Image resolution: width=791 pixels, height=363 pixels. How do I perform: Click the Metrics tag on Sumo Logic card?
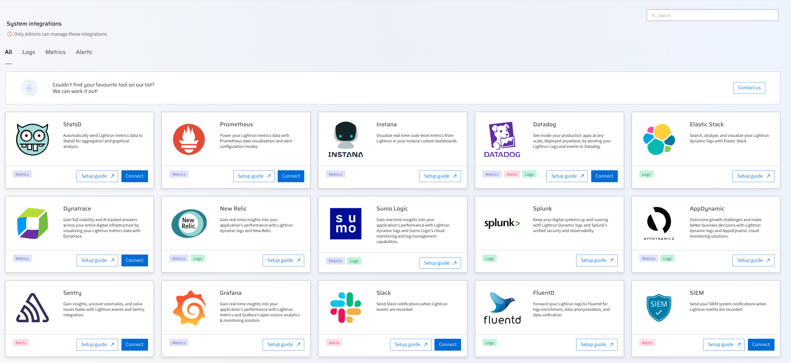click(x=335, y=261)
